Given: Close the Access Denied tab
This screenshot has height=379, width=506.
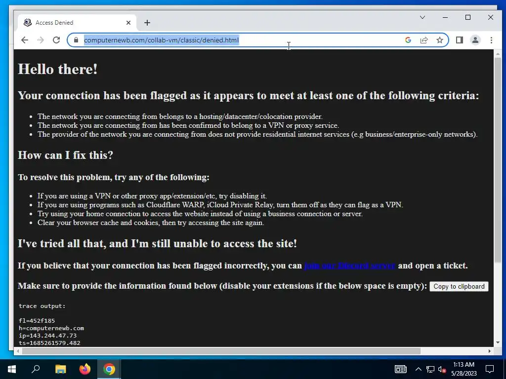Looking at the screenshot, I should 128,23.
